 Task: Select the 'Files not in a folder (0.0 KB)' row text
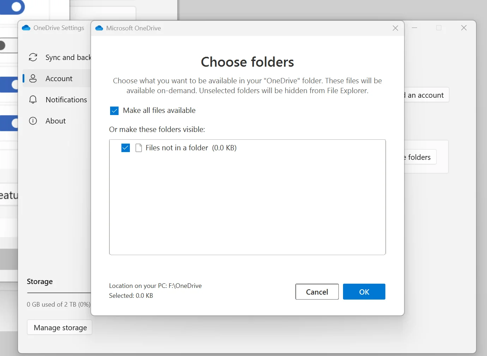click(191, 148)
